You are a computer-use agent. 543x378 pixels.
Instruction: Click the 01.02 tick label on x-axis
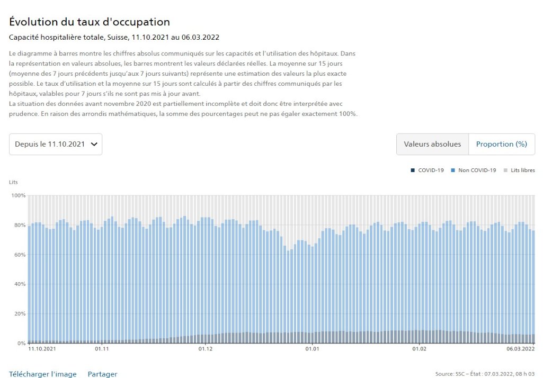pyautogui.click(x=419, y=349)
